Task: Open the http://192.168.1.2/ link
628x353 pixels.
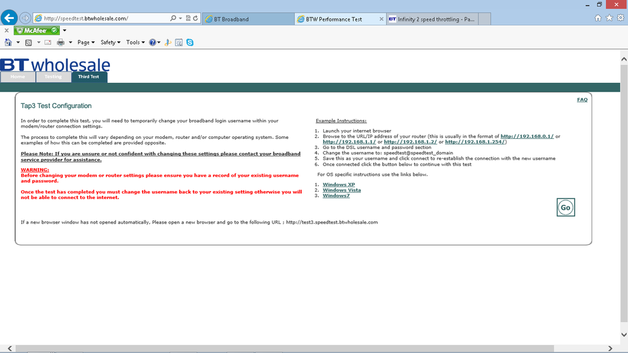Action: [x=410, y=142]
